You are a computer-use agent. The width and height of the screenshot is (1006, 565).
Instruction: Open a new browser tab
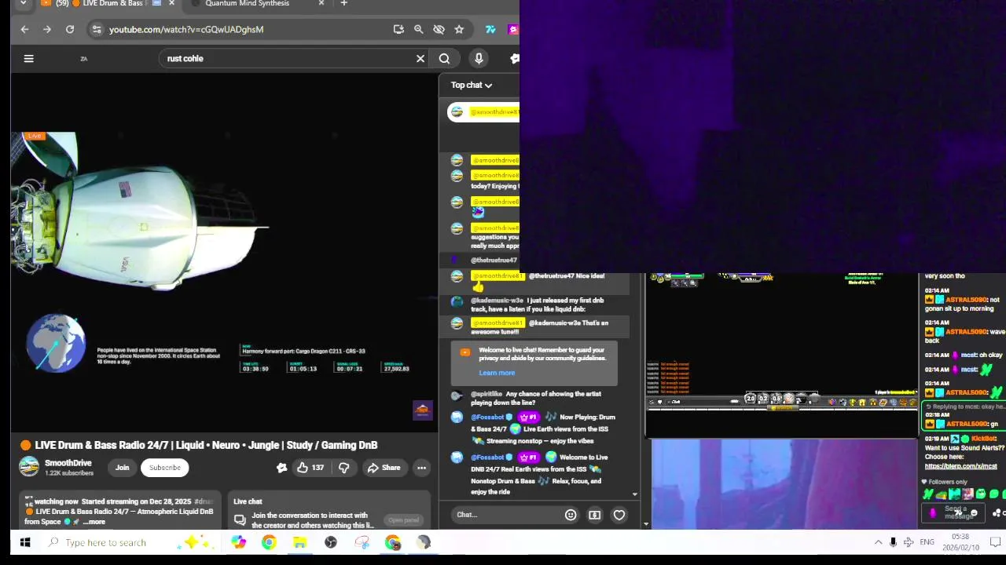click(x=343, y=3)
